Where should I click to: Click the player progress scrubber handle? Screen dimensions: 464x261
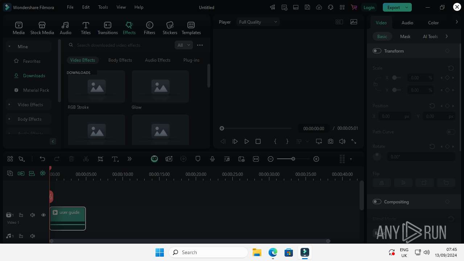[222, 128]
